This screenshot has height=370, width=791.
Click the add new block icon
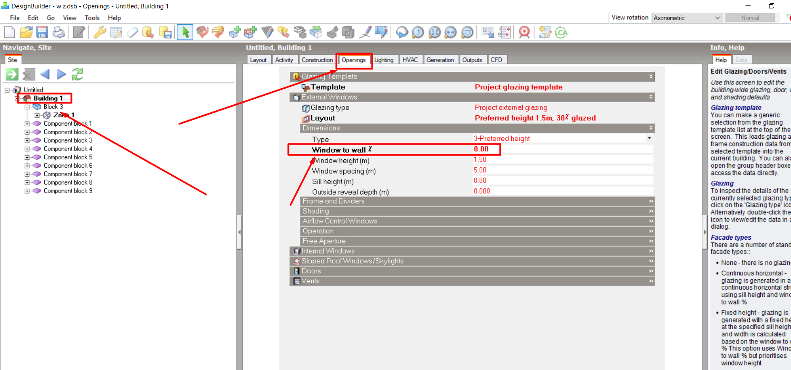coord(235,32)
